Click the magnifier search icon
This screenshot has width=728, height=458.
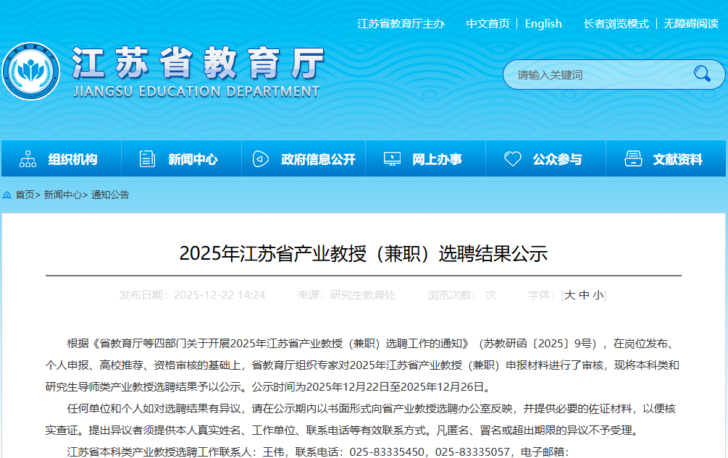(701, 74)
